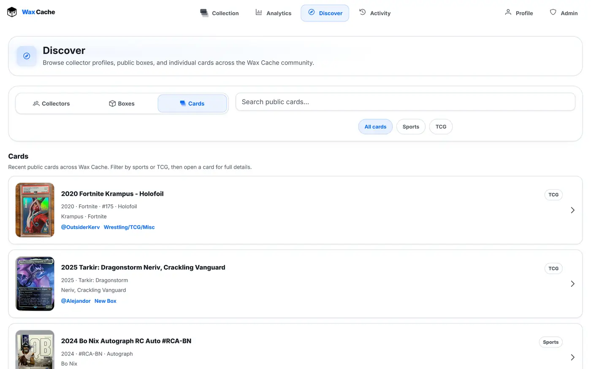Focus the Search public cards field

coord(405,102)
